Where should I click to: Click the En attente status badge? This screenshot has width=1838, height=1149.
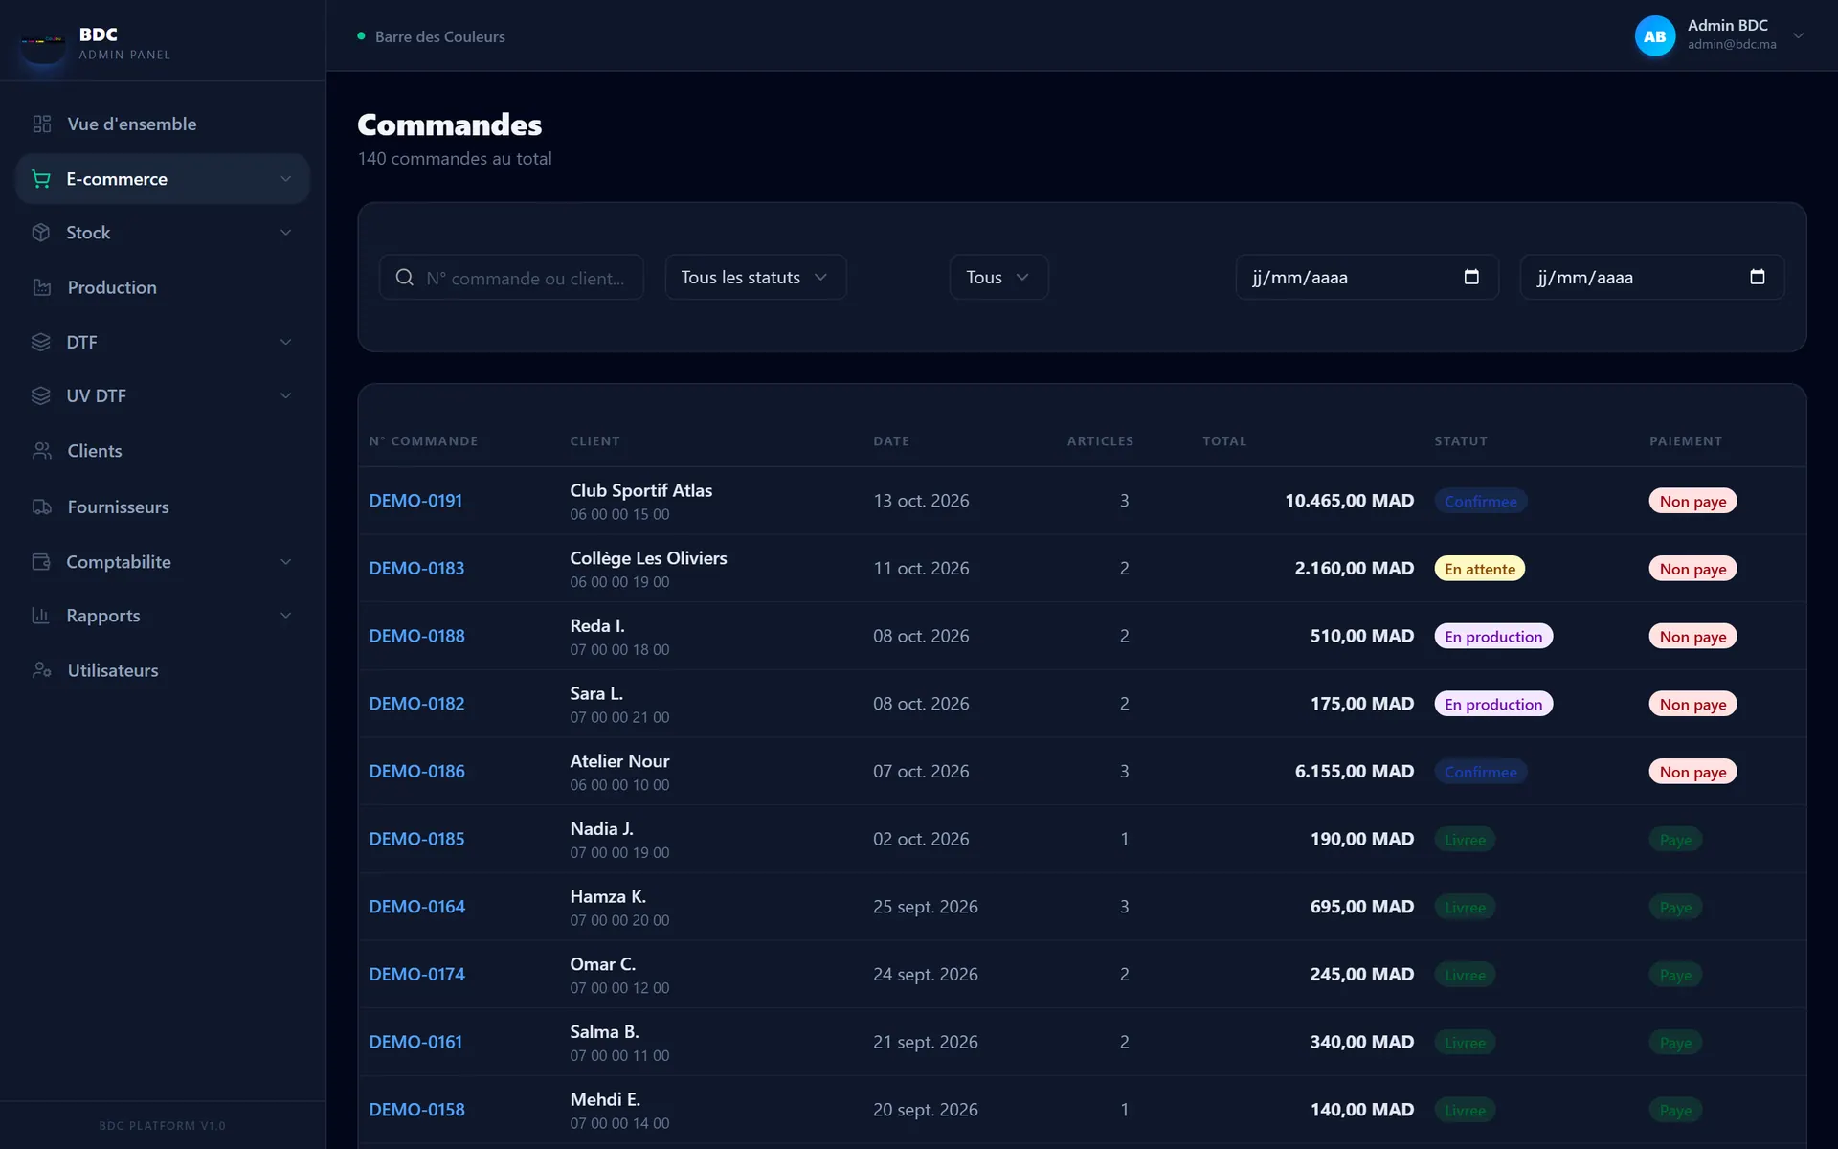[x=1480, y=569]
